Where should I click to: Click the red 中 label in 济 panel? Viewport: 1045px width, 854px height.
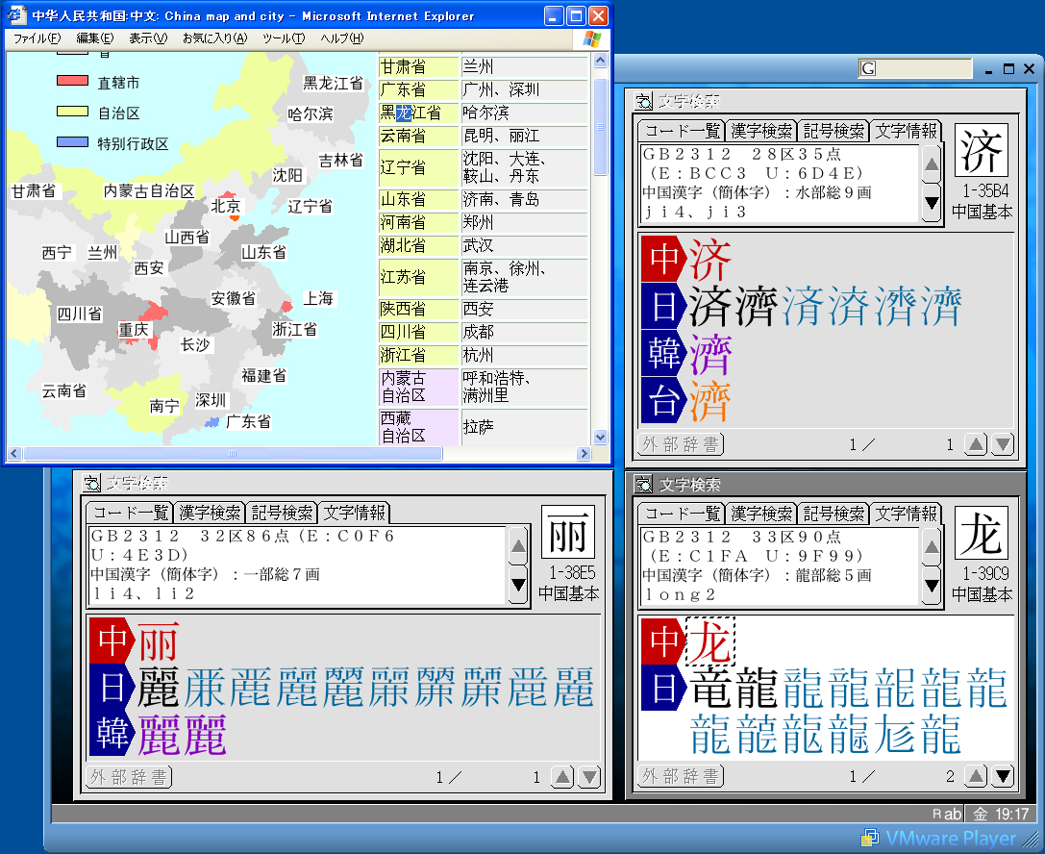(x=663, y=258)
